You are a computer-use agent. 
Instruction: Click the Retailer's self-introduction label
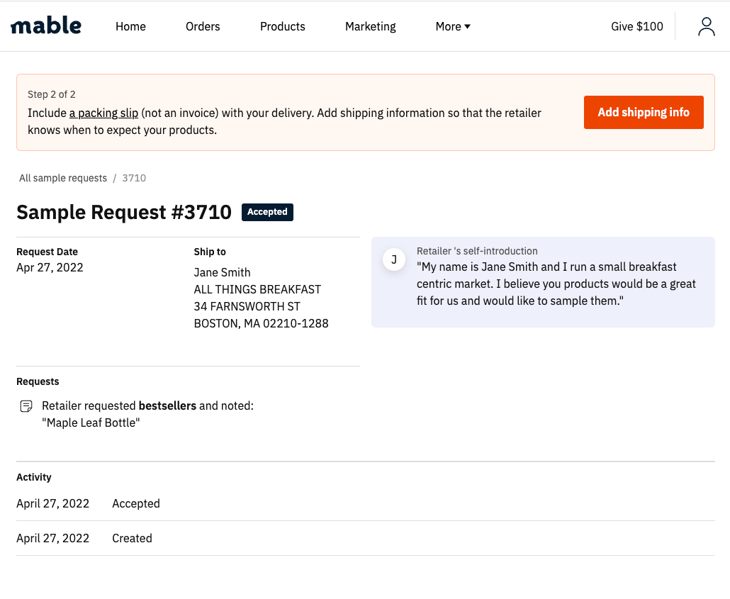pyautogui.click(x=477, y=251)
